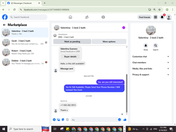Go back with browser back arrow
Image resolution: width=176 pixels, height=132 pixels.
coord(4,10)
